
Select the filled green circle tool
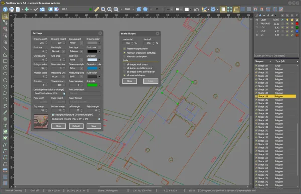click(x=5, y=119)
